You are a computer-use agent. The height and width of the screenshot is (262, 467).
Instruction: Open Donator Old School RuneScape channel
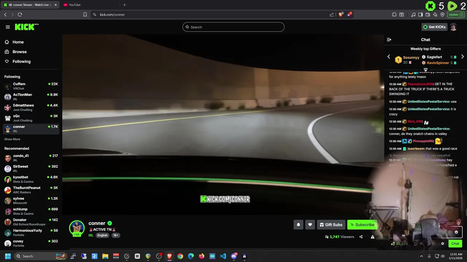(x=31, y=222)
